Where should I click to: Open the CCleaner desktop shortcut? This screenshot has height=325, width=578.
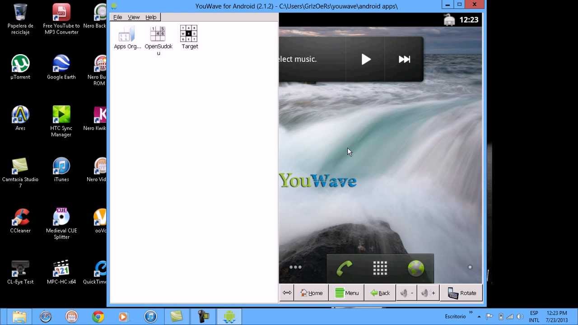[x=20, y=220]
